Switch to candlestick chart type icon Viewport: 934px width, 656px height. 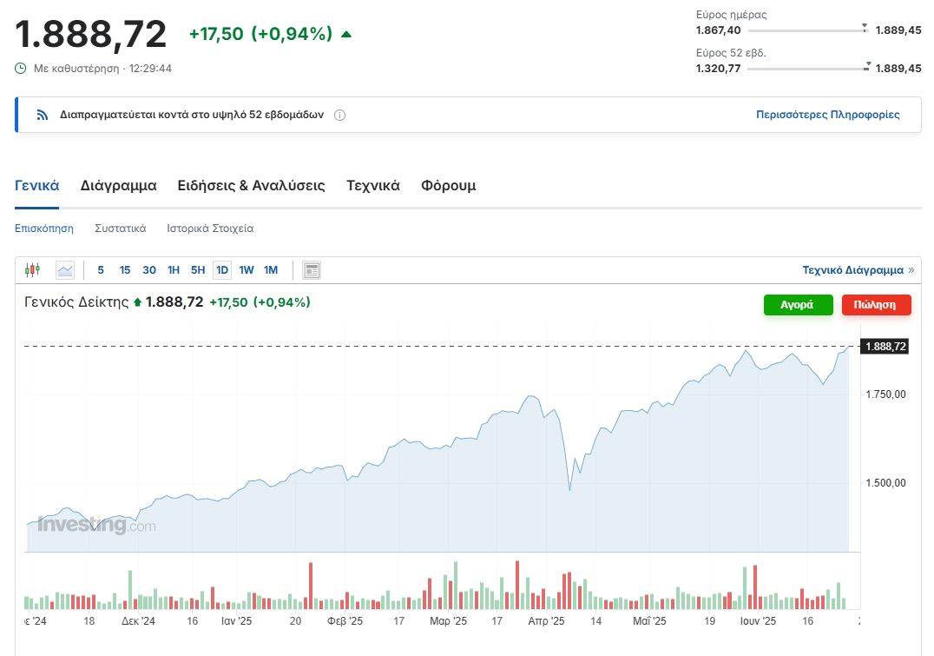(33, 270)
